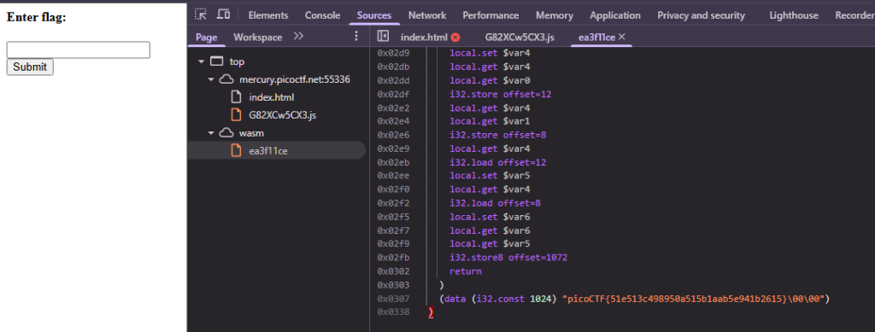Close the ea3f11ce file tab
Viewport: 875px width, 332px height.
(622, 37)
